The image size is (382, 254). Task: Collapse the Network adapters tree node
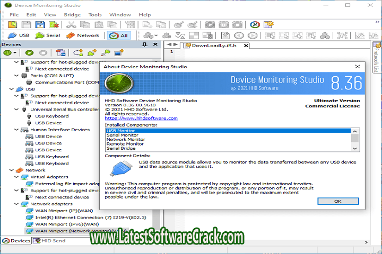pos(16,204)
